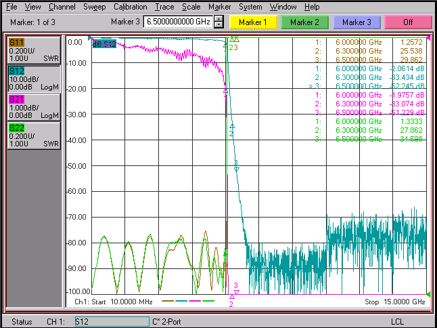437x328 pixels.
Task: Select the S22 trace status button
Action: 34,136
